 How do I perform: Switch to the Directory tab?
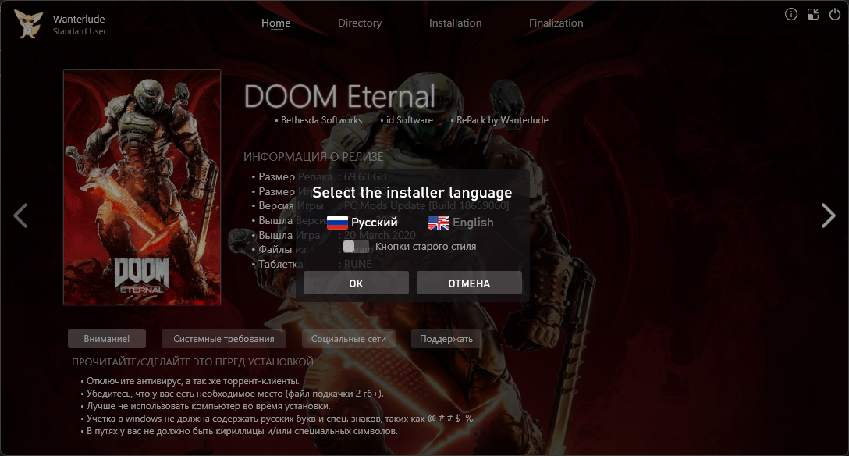pos(360,23)
